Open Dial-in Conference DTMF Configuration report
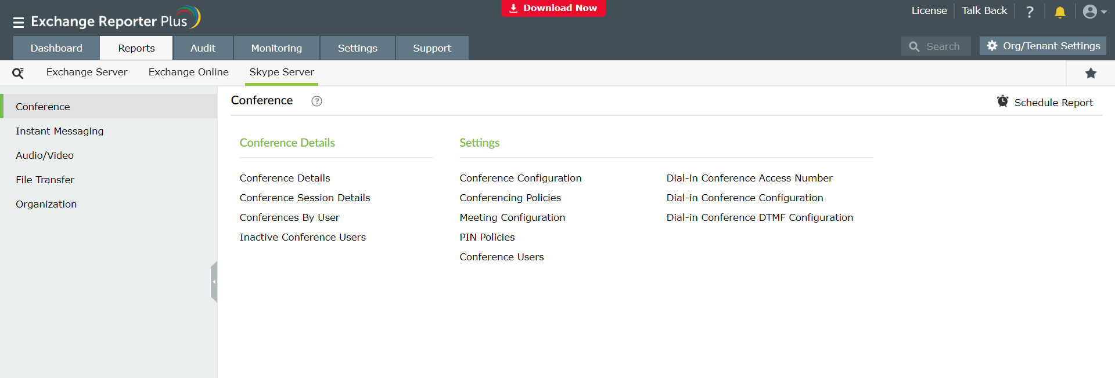 pyautogui.click(x=759, y=217)
